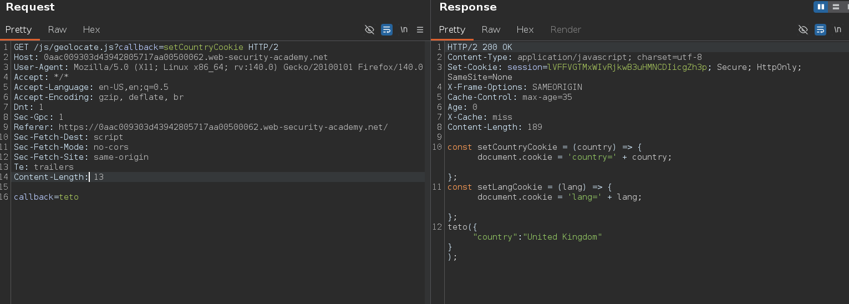Switch to the Request Pretty tab
The width and height of the screenshot is (849, 304).
(x=18, y=29)
